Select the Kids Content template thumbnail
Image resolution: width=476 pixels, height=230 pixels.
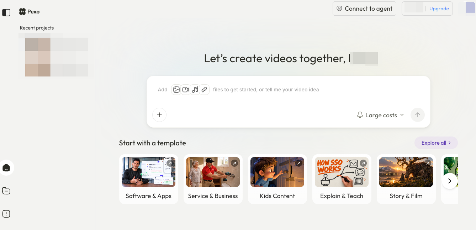pyautogui.click(x=277, y=172)
